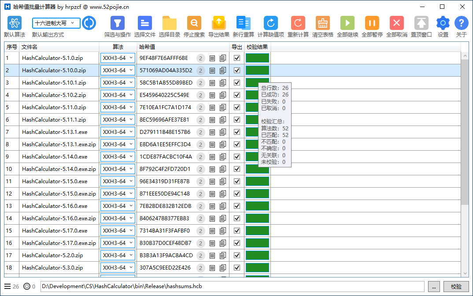Open 设置 settings gear icon
Screen dimensions: 473x296
(443, 23)
